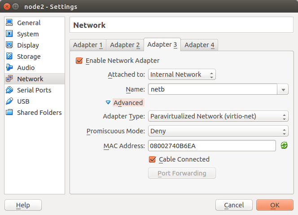This screenshot has width=298, height=215.
Task: Open Storage disk icon
Action: click(x=9, y=57)
